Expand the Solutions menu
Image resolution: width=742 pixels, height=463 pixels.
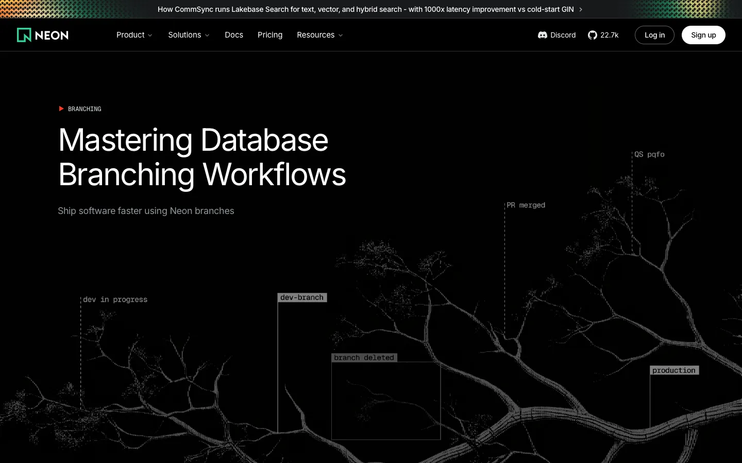point(189,35)
